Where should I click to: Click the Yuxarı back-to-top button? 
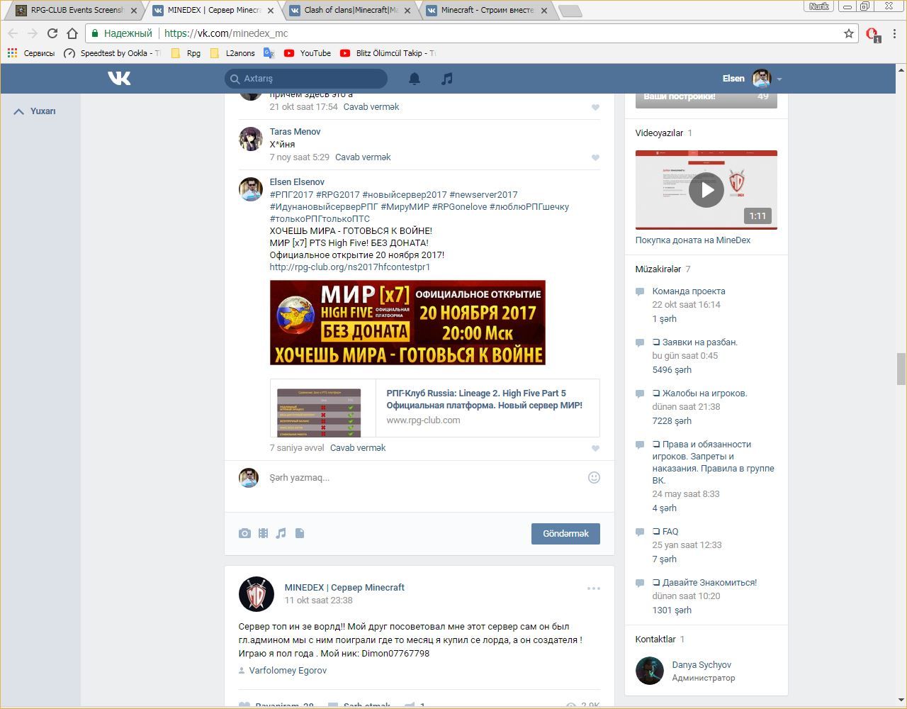coord(35,111)
